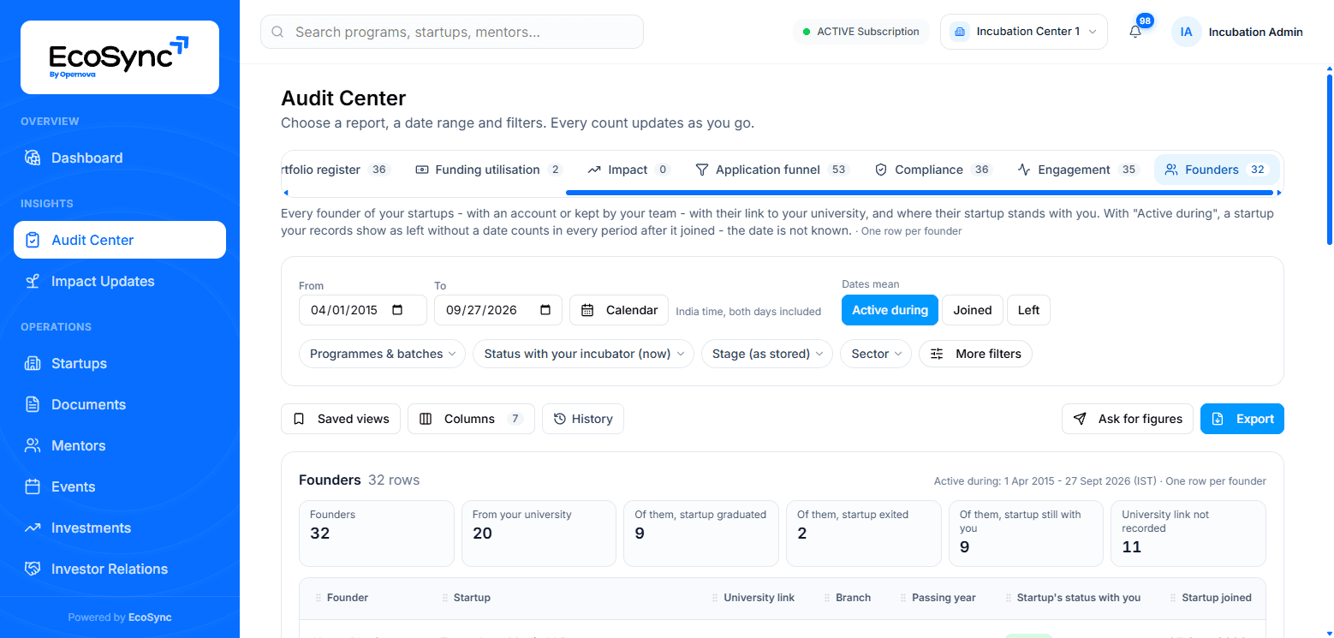Image resolution: width=1334 pixels, height=638 pixels.
Task: Switch to Application funnel tab
Action: (x=771, y=170)
